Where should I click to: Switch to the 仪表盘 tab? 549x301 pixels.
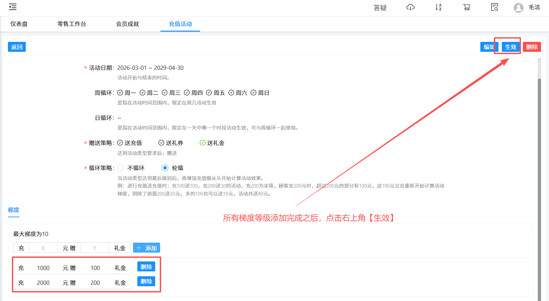coord(19,24)
